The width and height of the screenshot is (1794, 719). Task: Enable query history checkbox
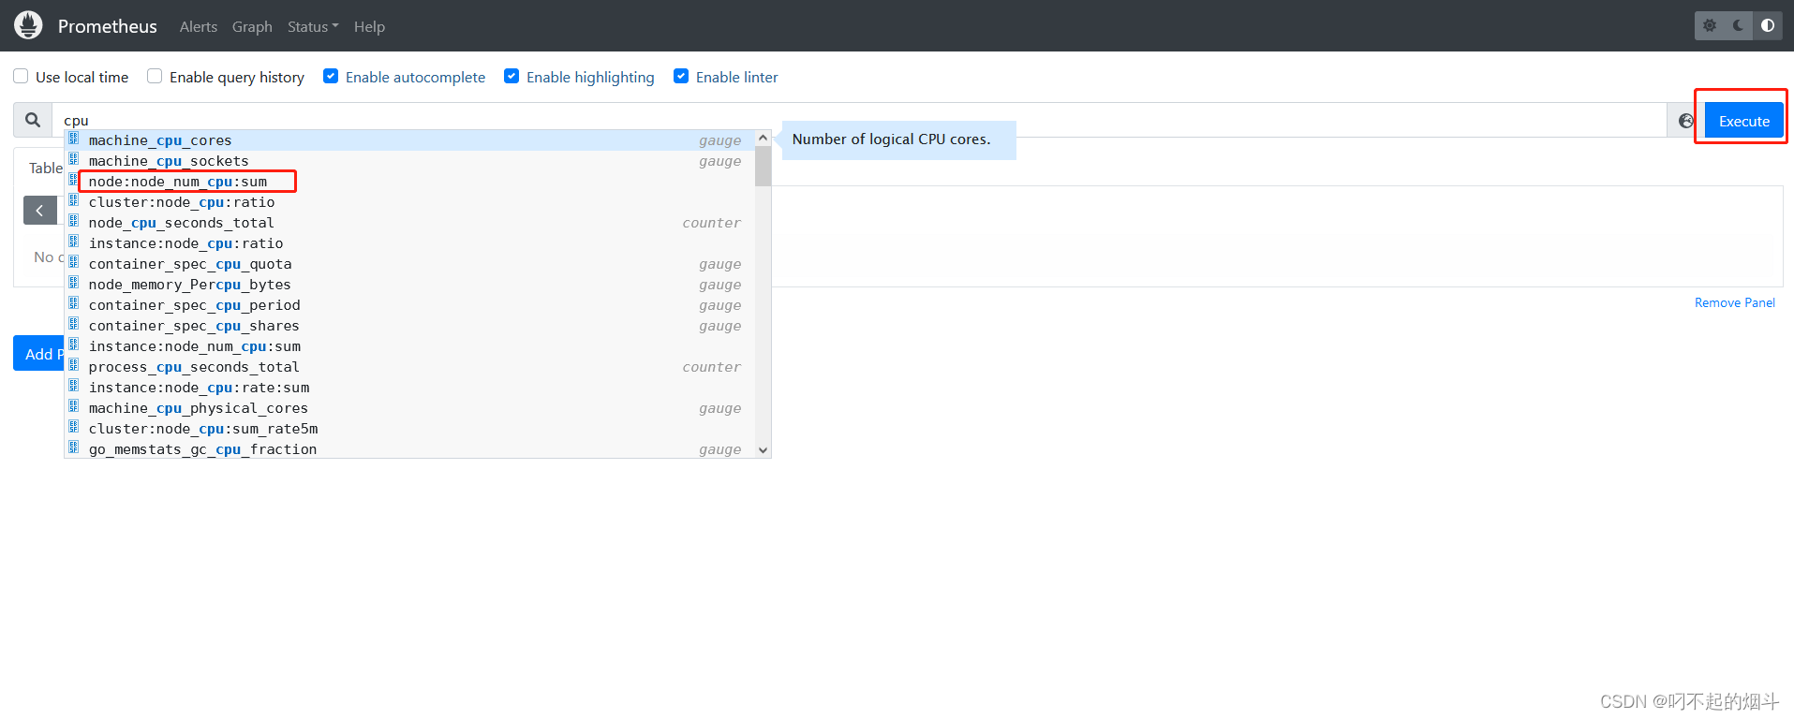point(155,76)
